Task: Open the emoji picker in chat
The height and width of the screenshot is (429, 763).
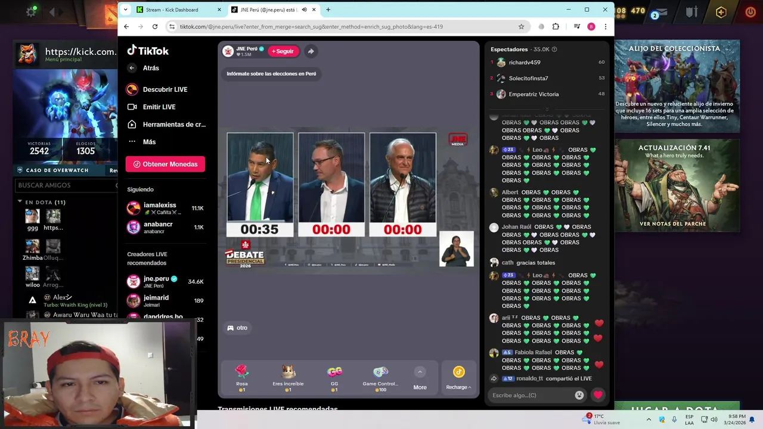Action: pyautogui.click(x=579, y=395)
